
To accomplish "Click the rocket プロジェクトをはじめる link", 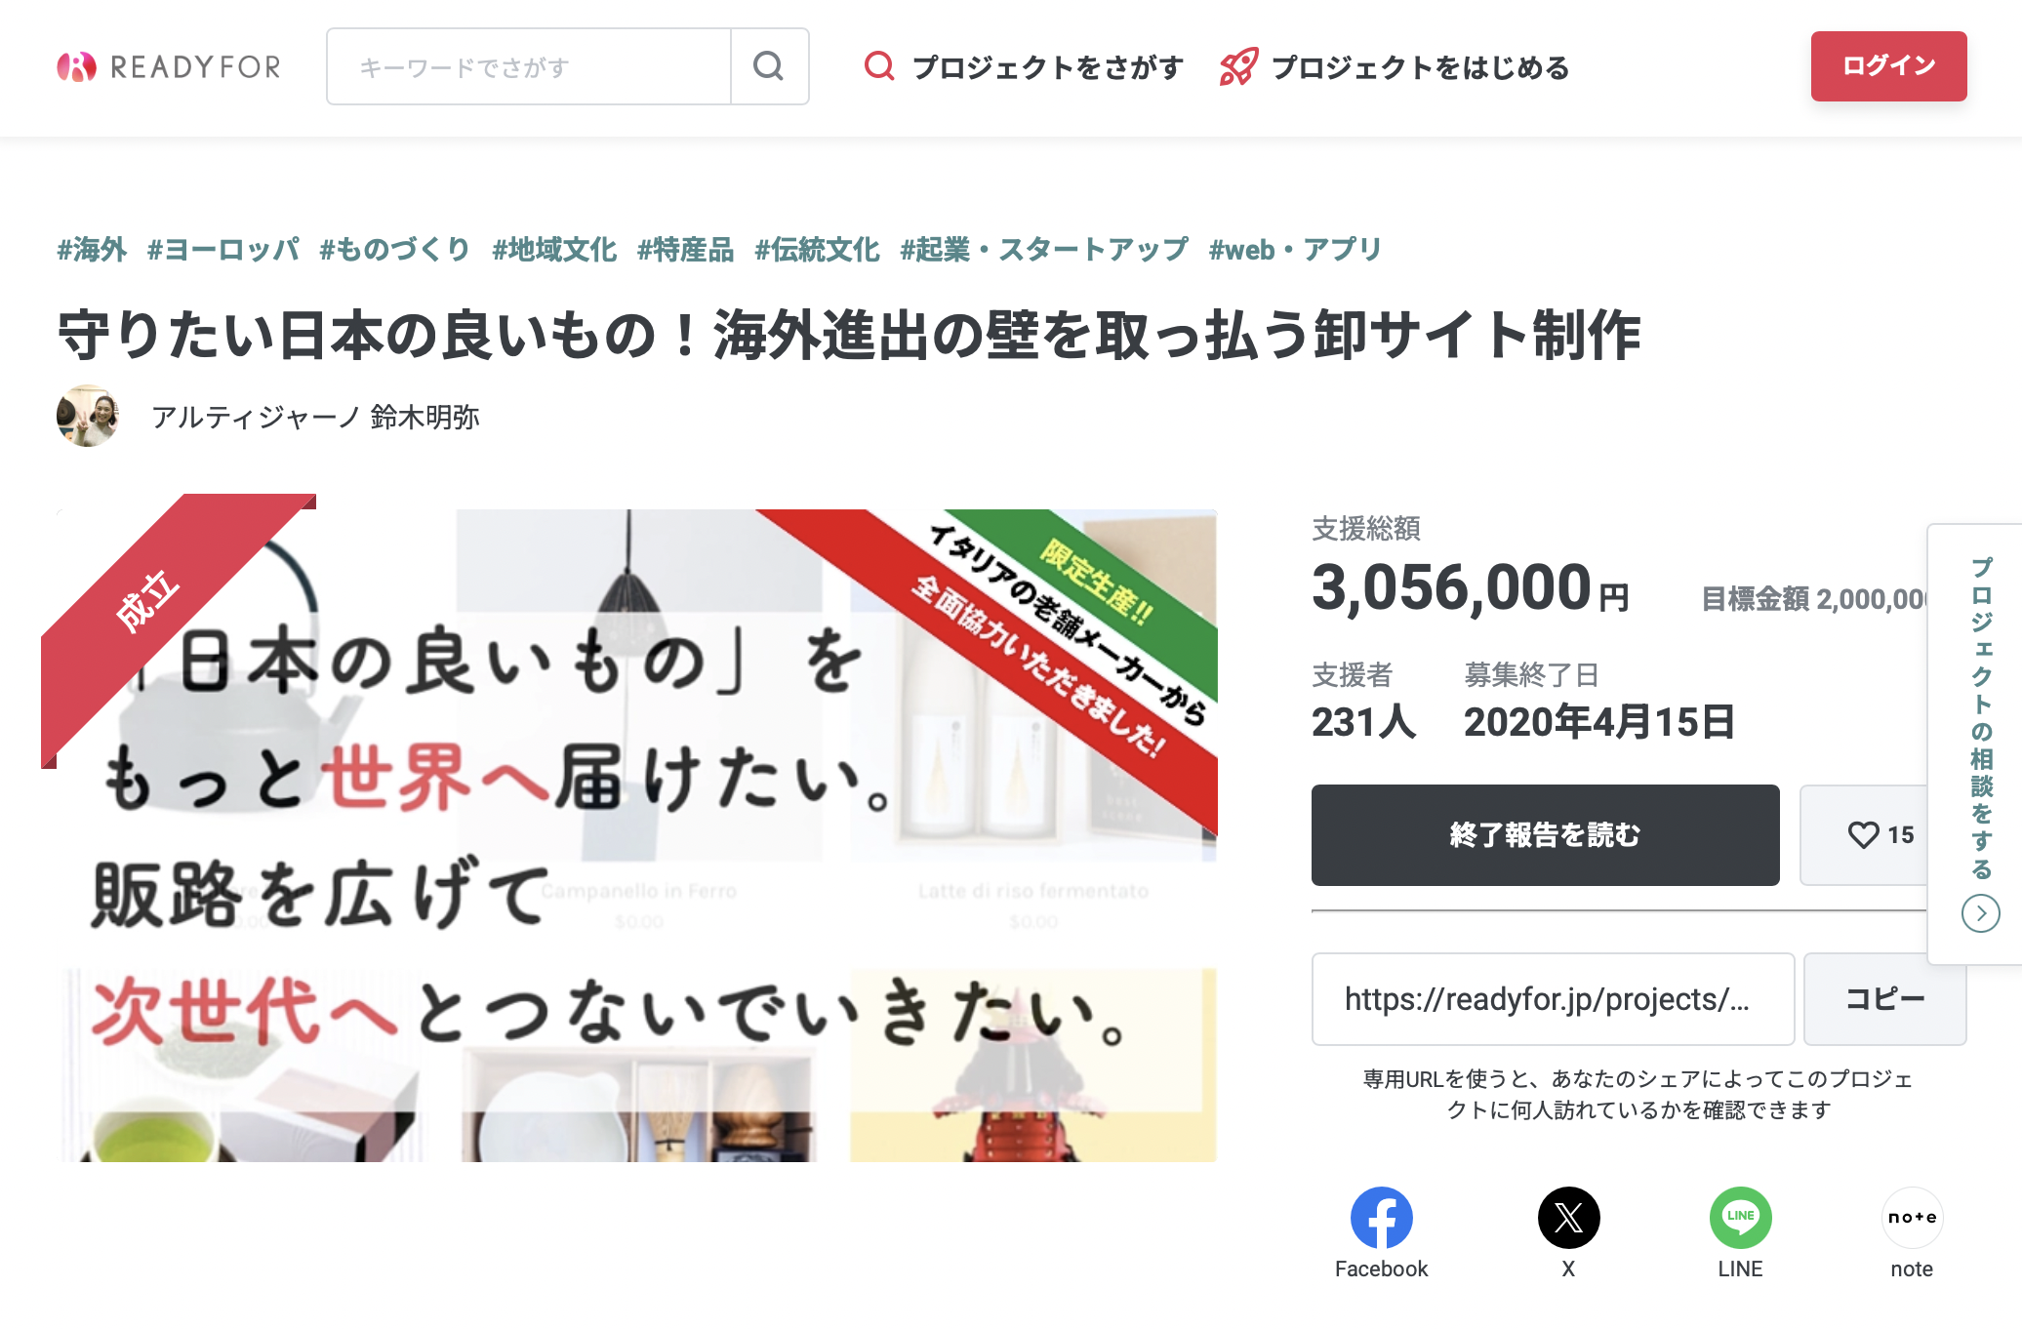I will coord(1395,66).
